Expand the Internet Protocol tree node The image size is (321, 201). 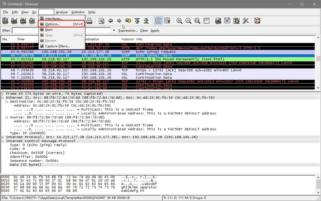click(x=3, y=137)
